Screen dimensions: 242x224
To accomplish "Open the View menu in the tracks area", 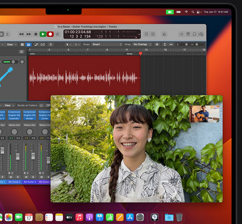I will tap(11, 44).
